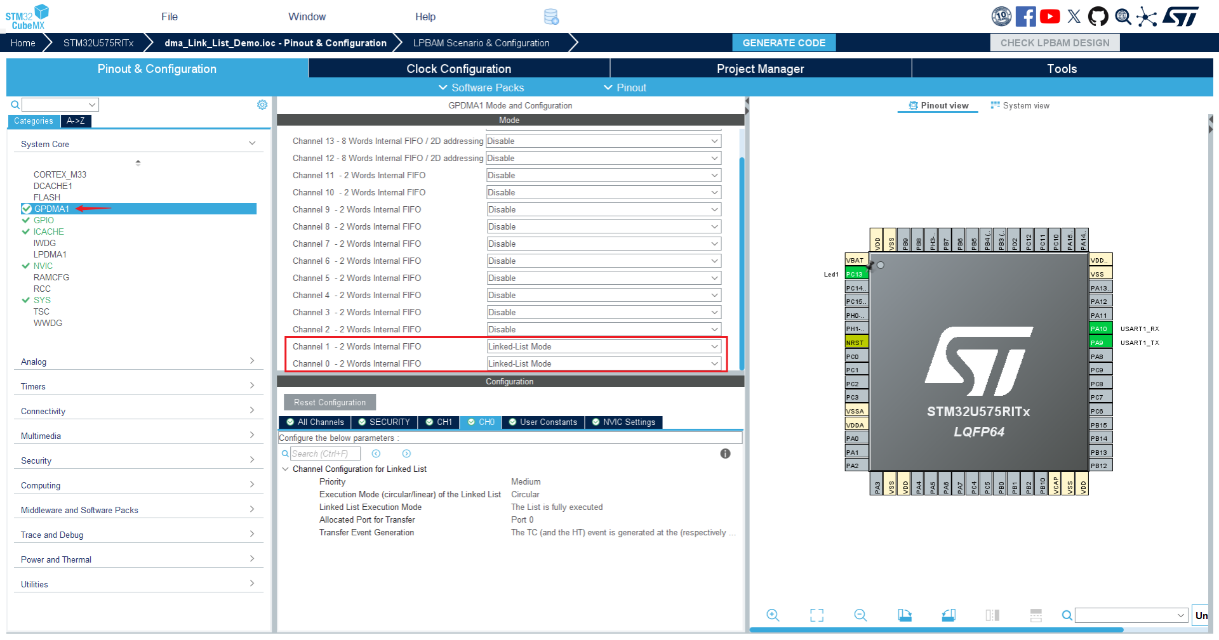
Task: Open Channel 13 mode dropdown
Action: tap(604, 141)
